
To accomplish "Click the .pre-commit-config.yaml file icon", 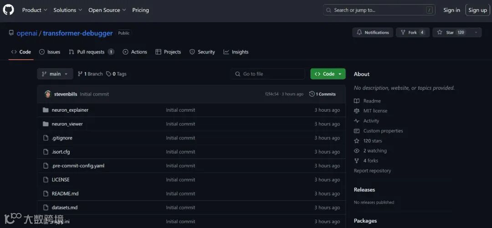I will click(46, 166).
